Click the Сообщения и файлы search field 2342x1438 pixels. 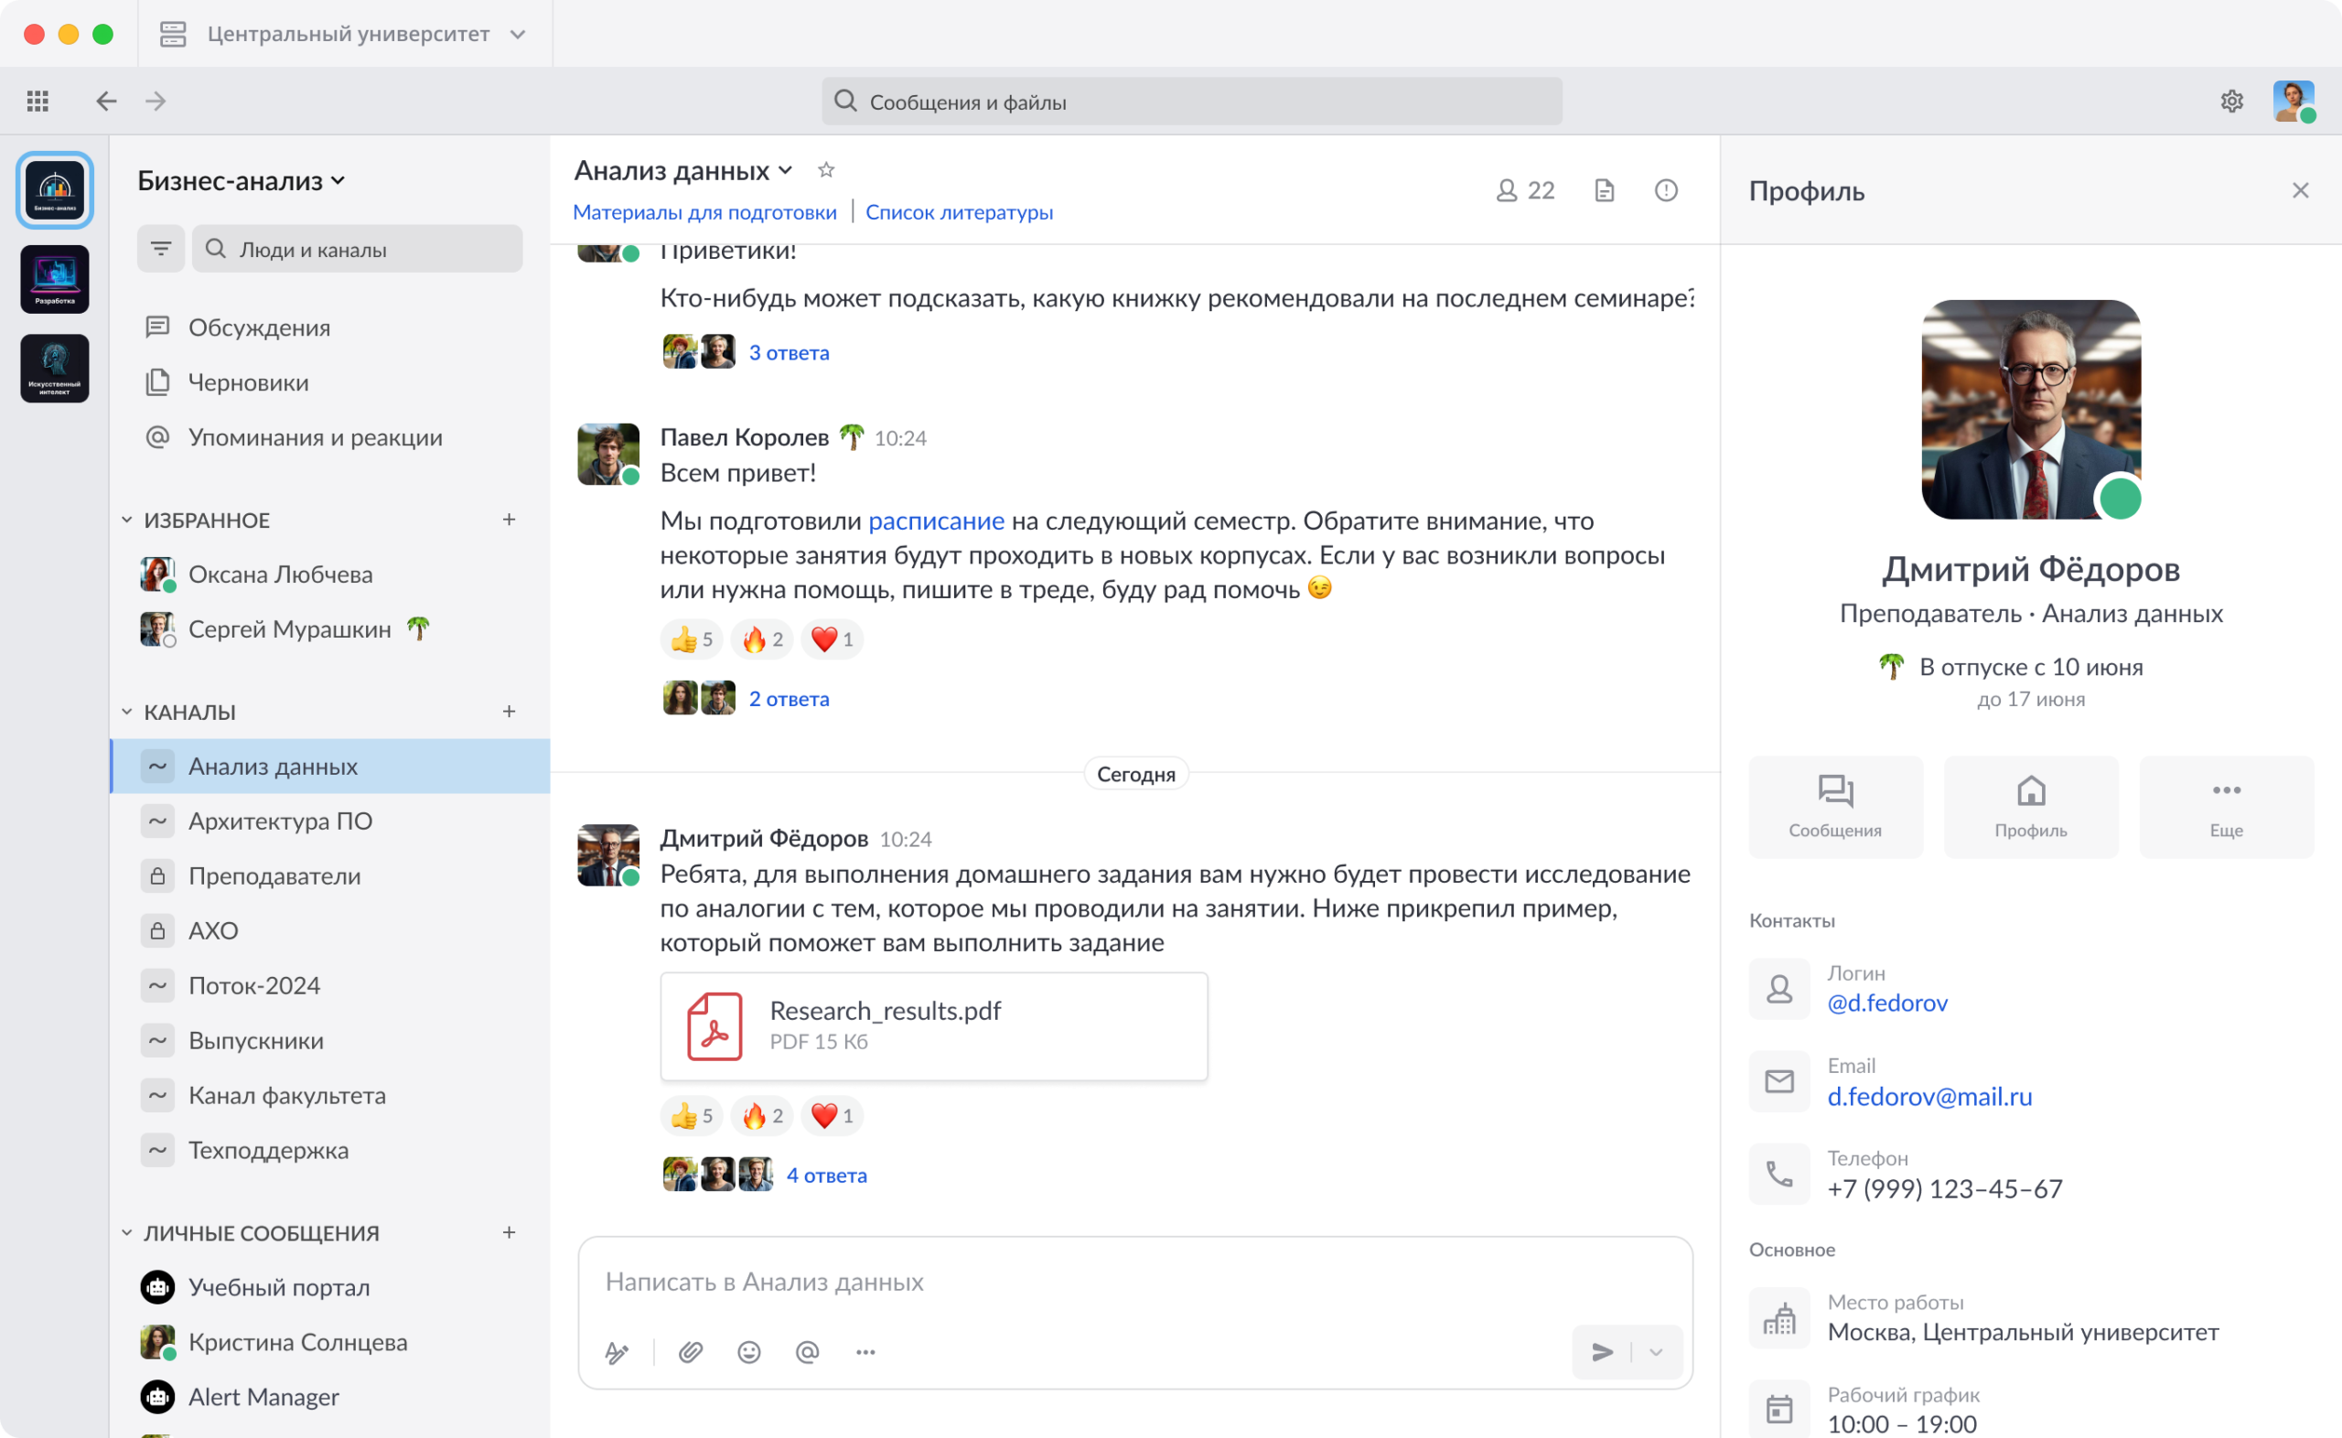tap(1190, 102)
